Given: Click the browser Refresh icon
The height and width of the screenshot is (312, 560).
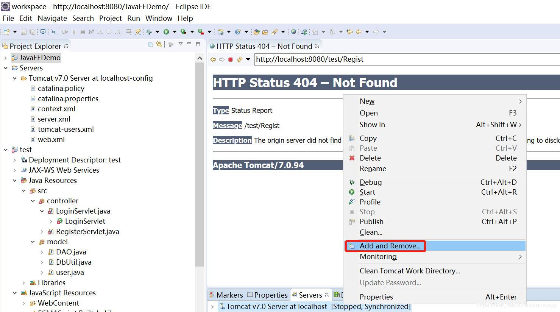Looking at the screenshot, I should click(x=239, y=59).
